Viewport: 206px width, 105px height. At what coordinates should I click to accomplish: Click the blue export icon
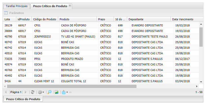[63, 92]
